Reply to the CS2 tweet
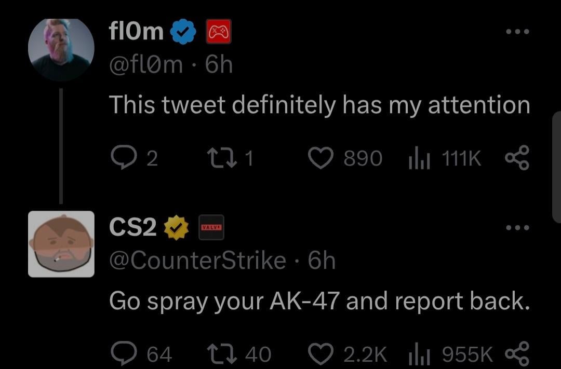This screenshot has width=561, height=369. [122, 354]
